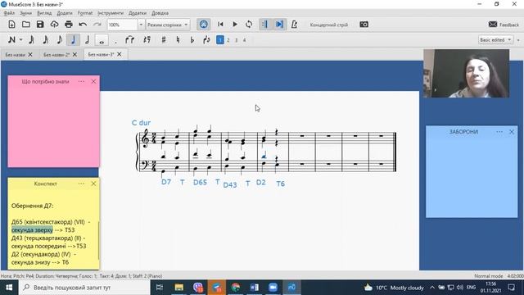
Task: Select half note duration
Action: (x=88, y=40)
